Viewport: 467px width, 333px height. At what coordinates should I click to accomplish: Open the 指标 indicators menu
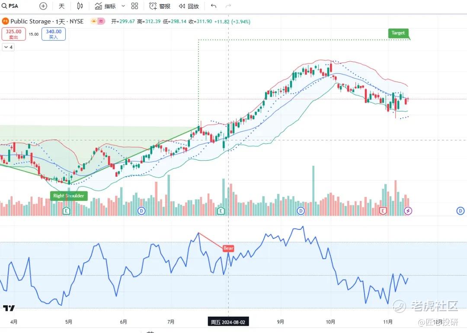(105, 6)
